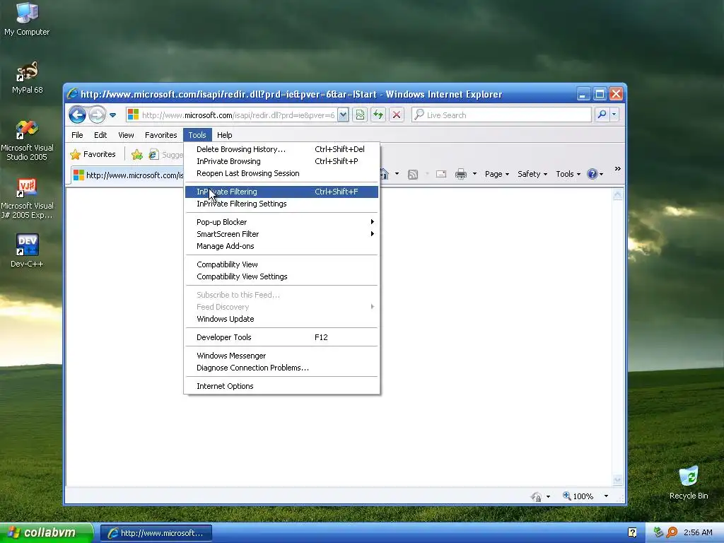Image resolution: width=724 pixels, height=543 pixels.
Task: Click the Internet Explorer taskbar button
Action: pyautogui.click(x=156, y=533)
